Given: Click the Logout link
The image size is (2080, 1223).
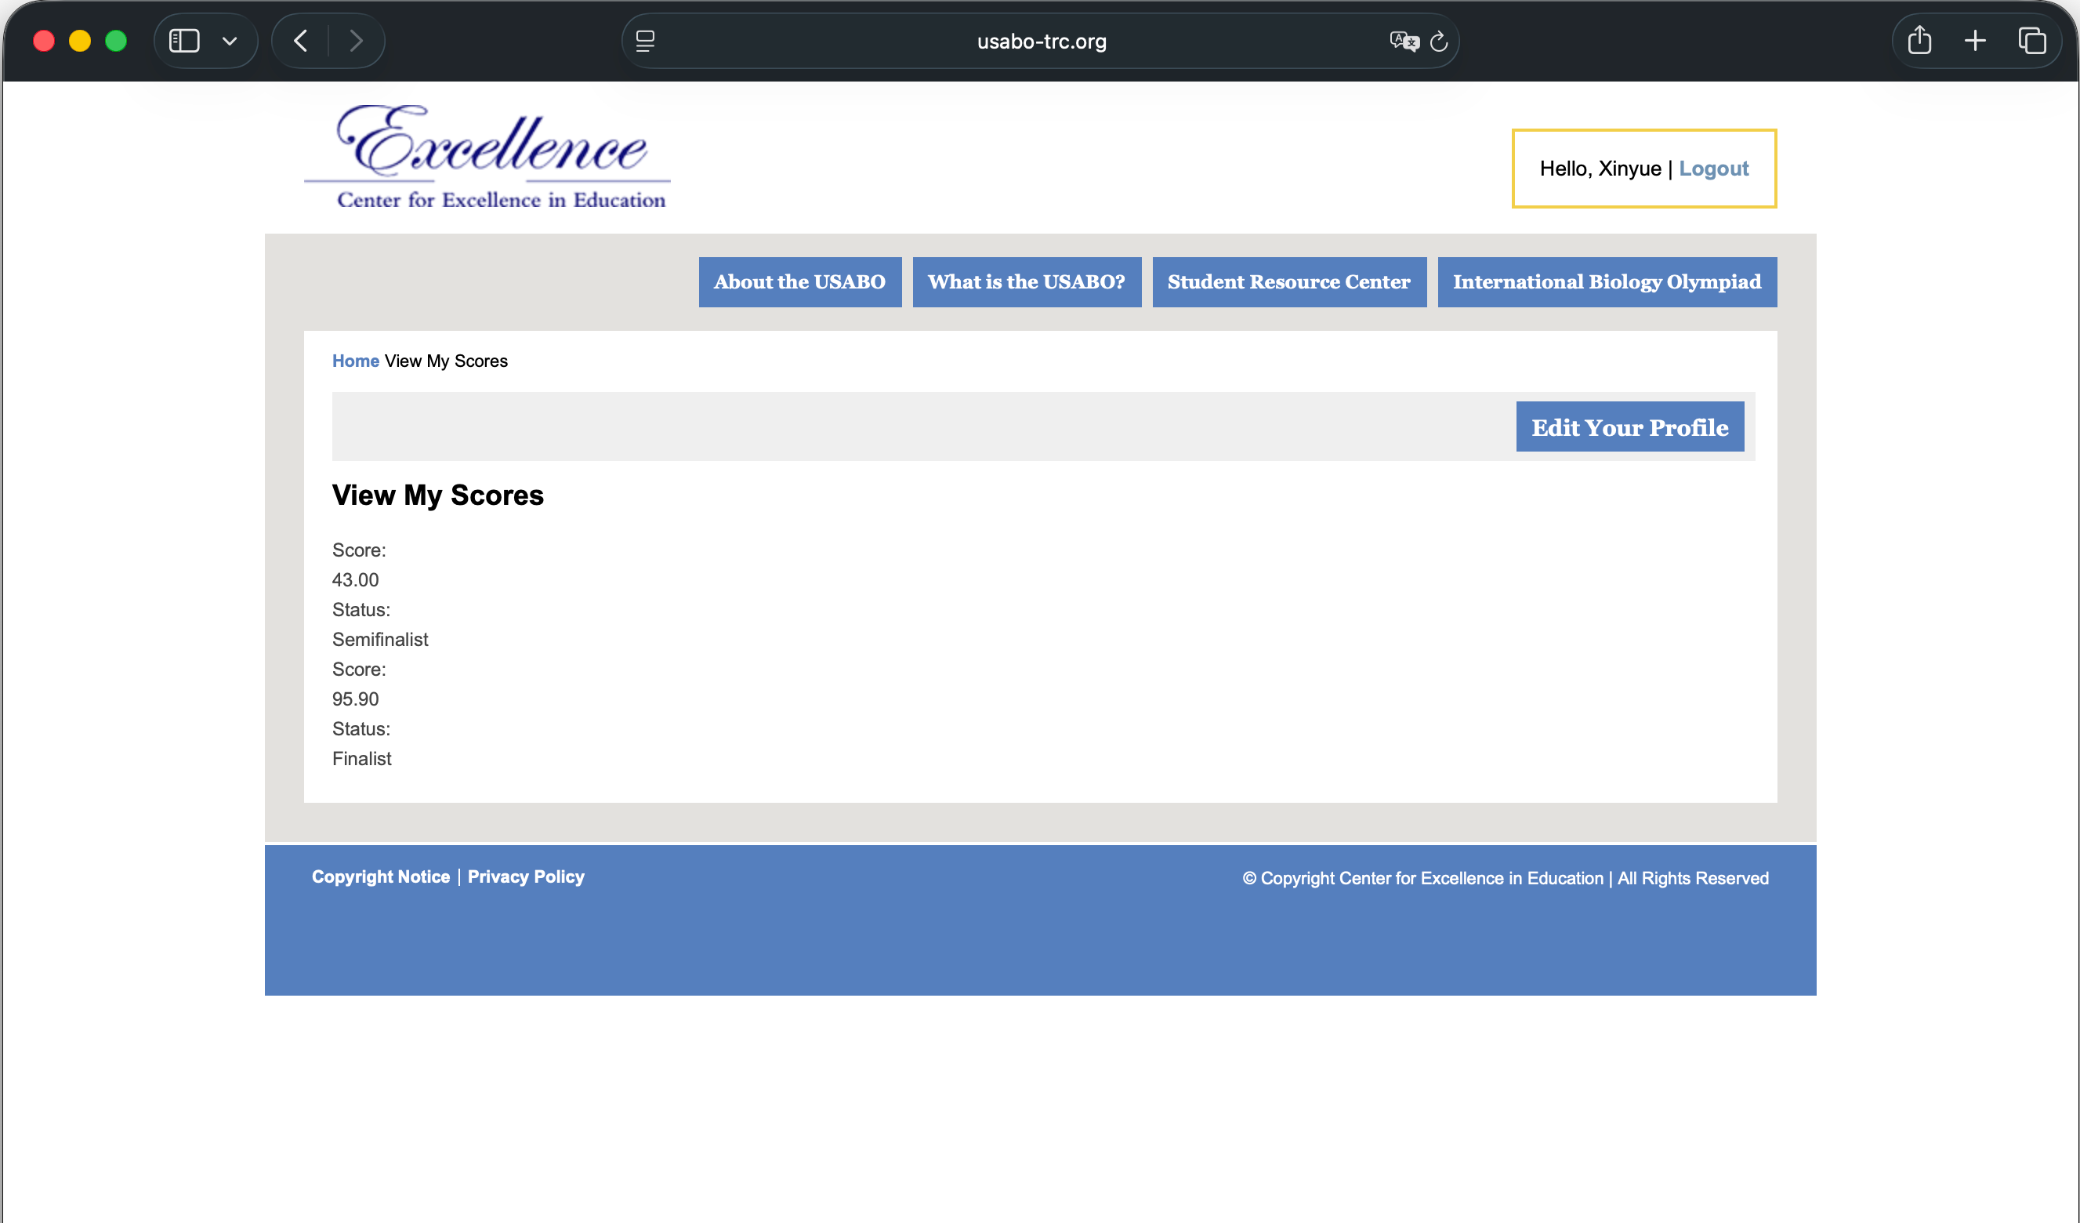Looking at the screenshot, I should pos(1712,169).
